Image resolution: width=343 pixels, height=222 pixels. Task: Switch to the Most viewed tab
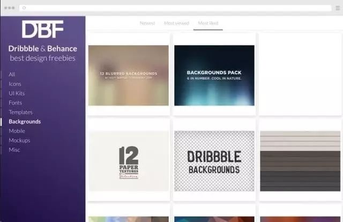click(176, 23)
